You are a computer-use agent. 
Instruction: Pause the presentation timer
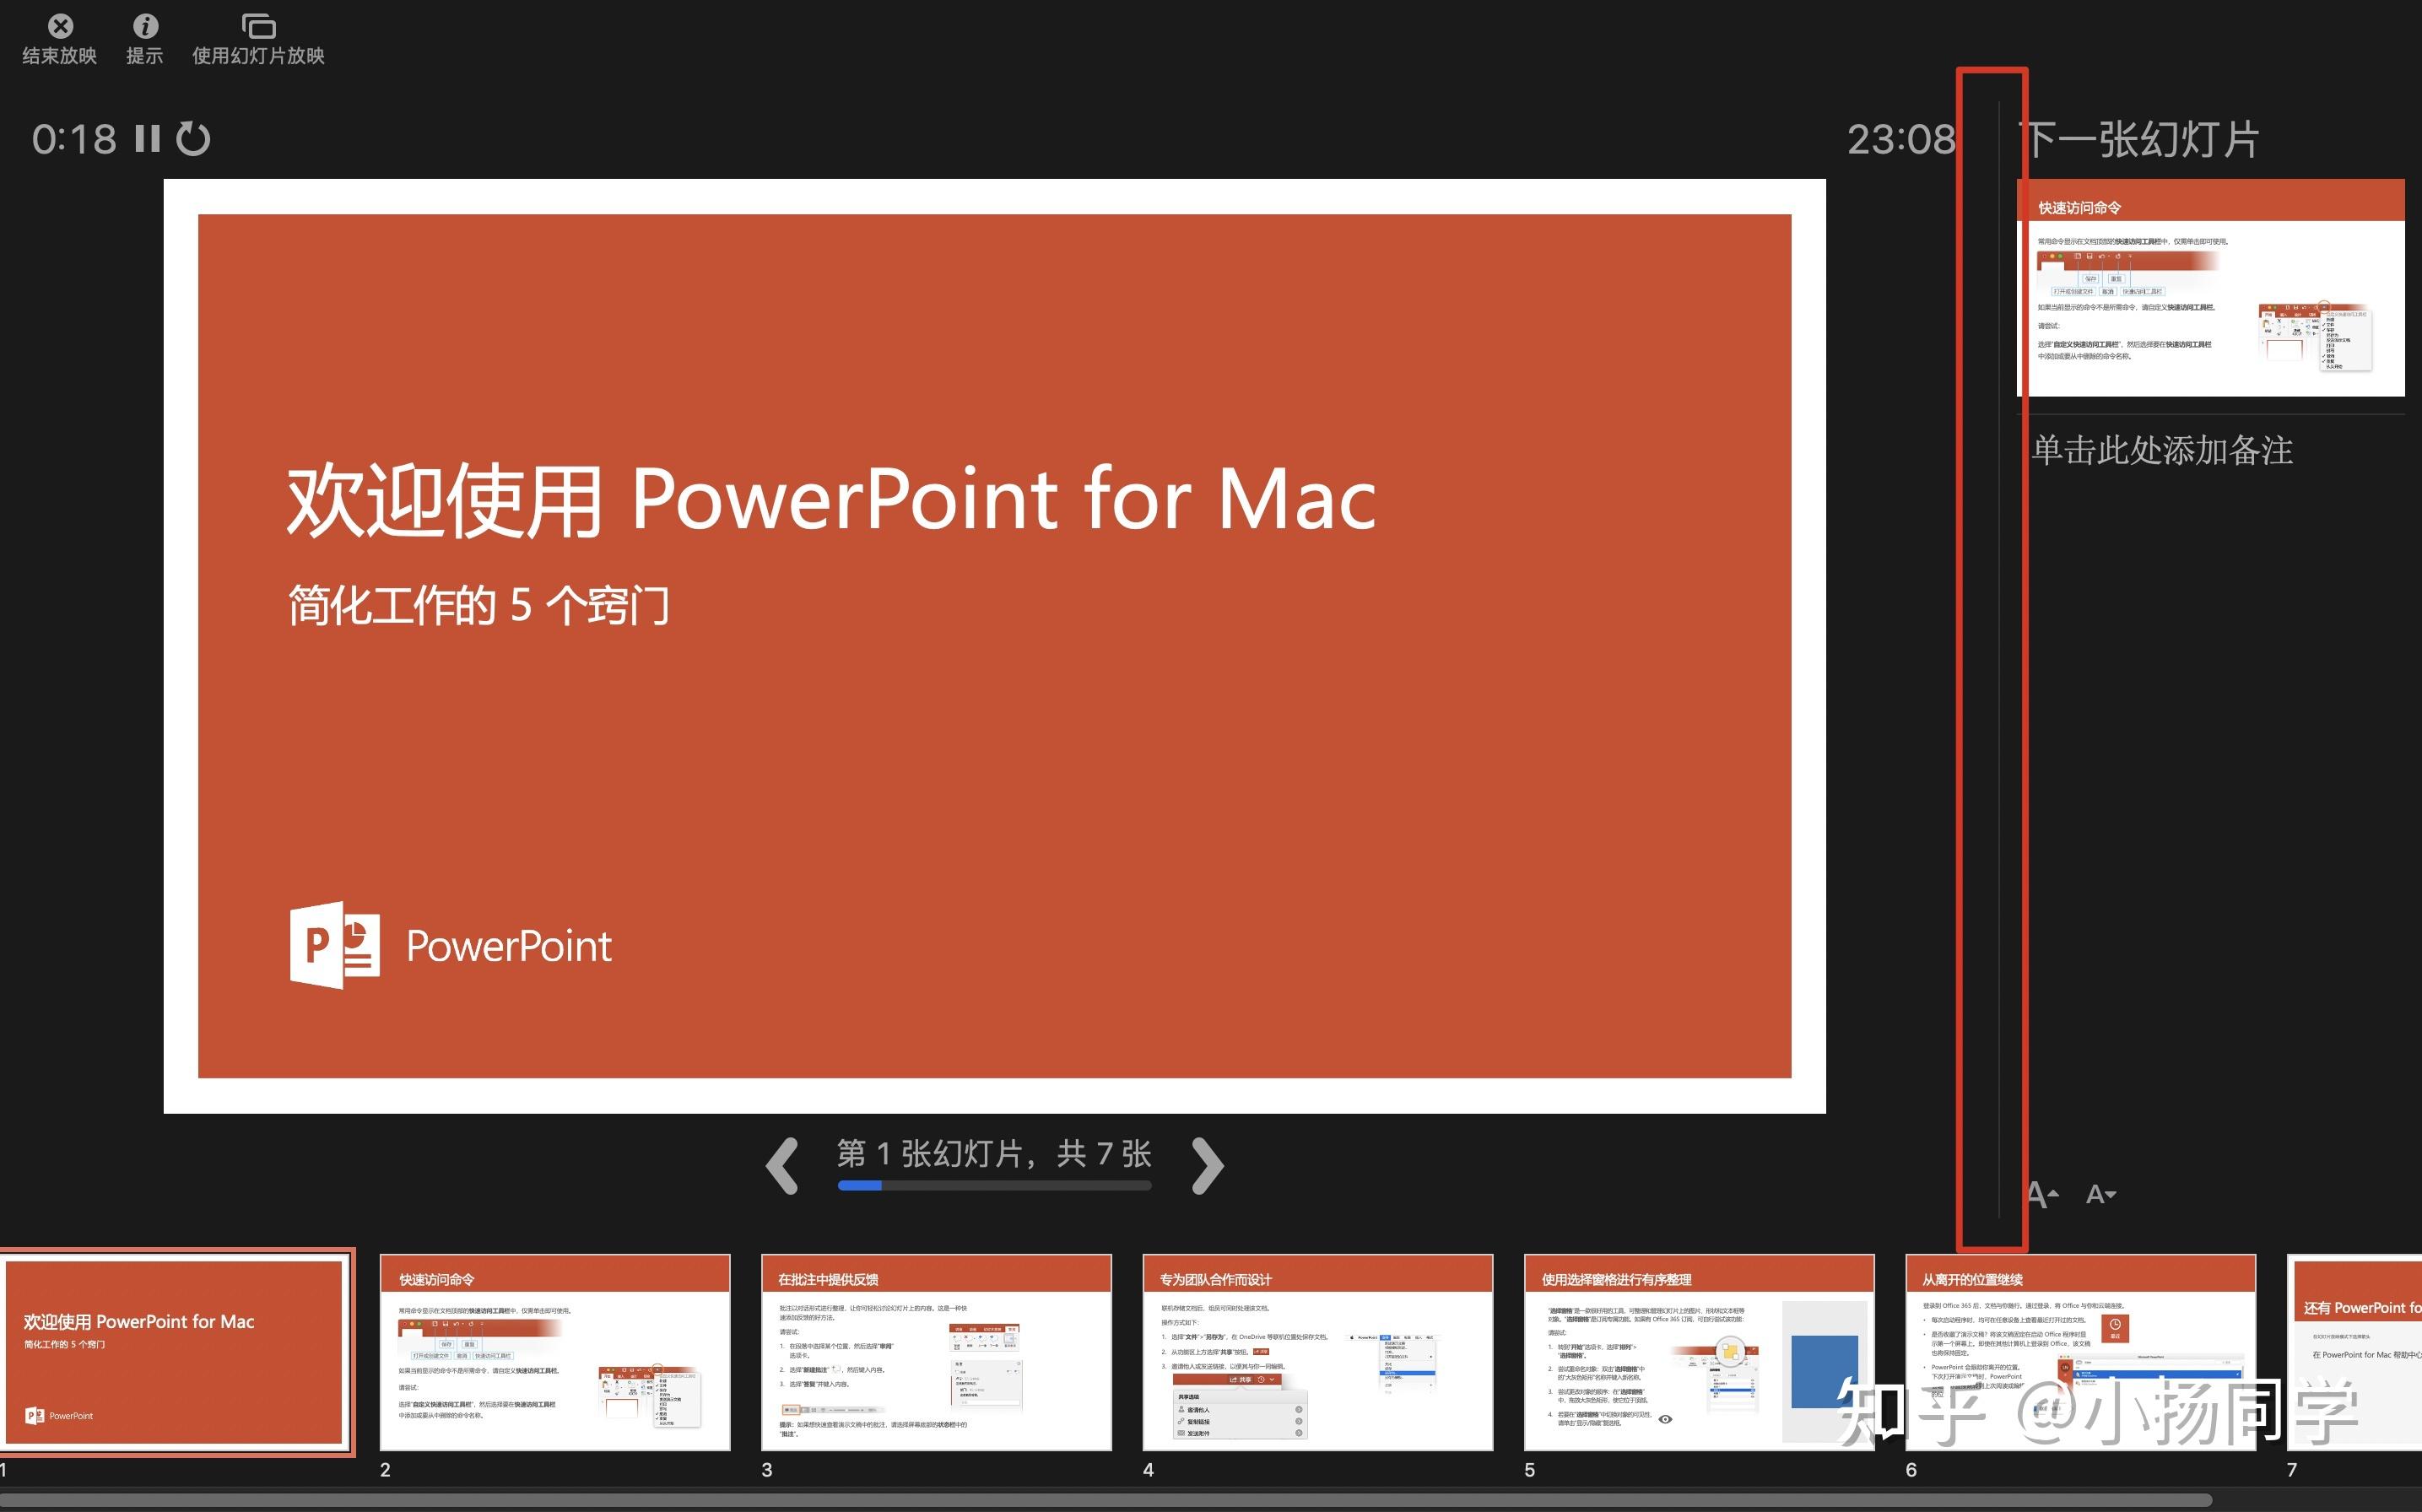[x=147, y=139]
